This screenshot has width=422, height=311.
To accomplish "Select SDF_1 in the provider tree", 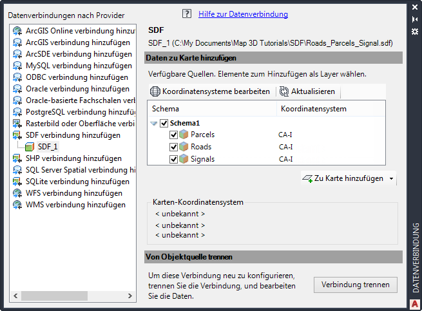I will (48, 147).
